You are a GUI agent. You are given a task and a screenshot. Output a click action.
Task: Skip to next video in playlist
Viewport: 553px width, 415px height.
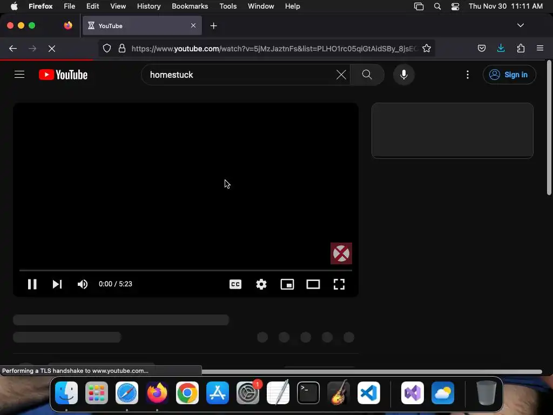pyautogui.click(x=57, y=284)
